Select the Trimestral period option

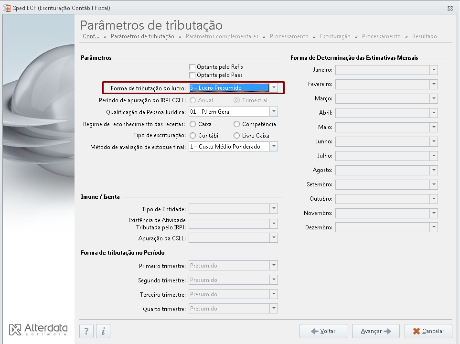coord(237,100)
